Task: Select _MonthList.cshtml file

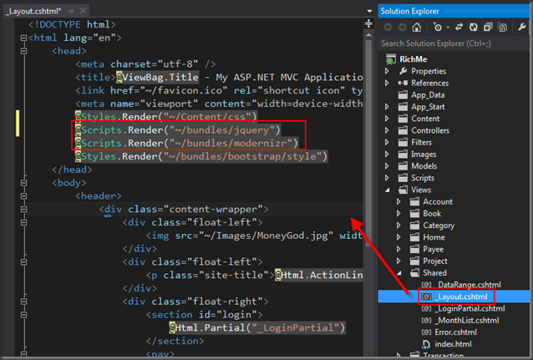Action: coord(467,321)
